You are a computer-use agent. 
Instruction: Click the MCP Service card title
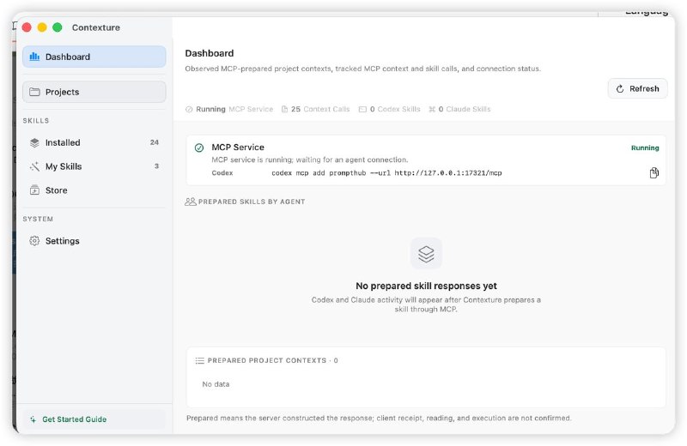(x=238, y=148)
